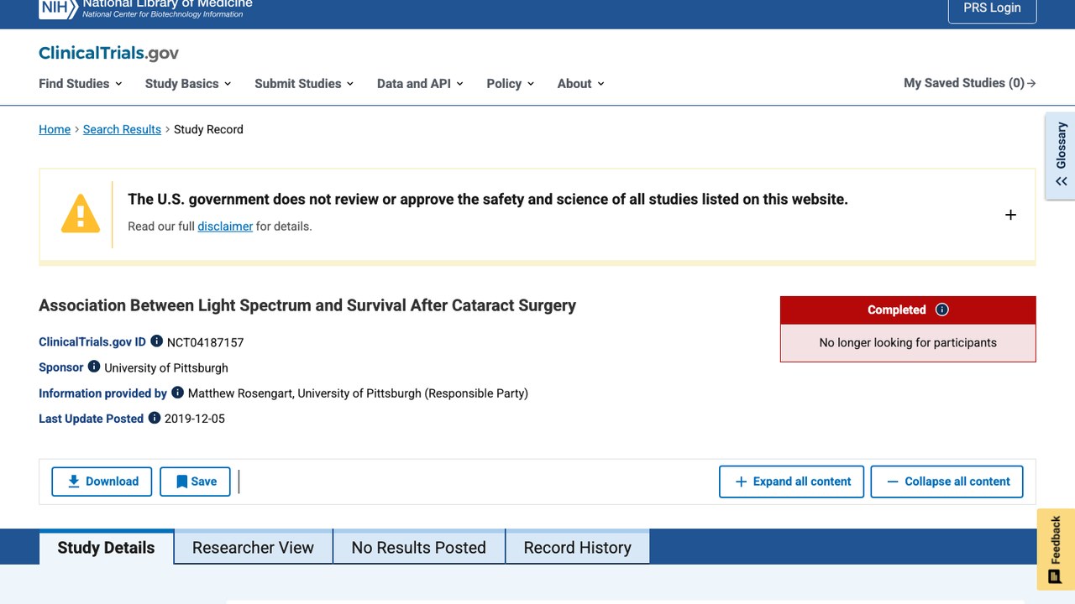Click info icon beside Last Update Posted
1075x604 pixels.
pos(155,418)
